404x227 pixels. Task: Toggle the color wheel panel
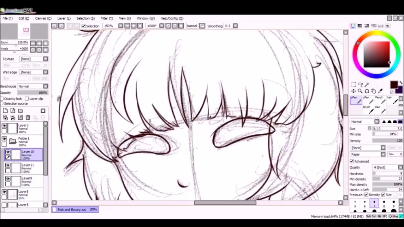[x=353, y=26]
